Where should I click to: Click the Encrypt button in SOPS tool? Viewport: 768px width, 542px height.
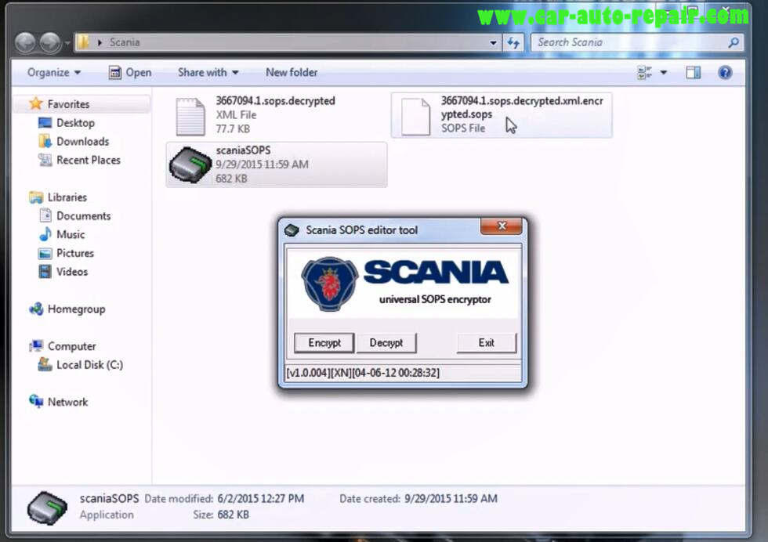click(324, 343)
